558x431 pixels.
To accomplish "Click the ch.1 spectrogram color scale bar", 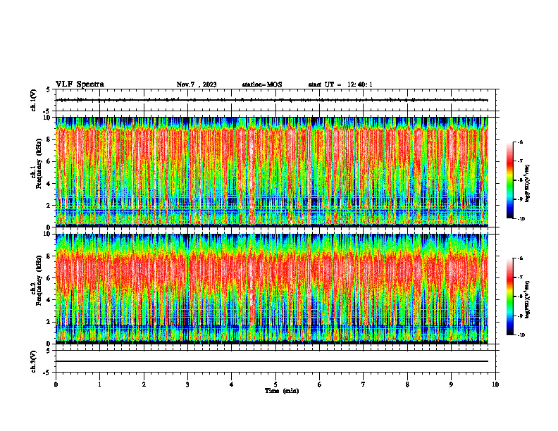I will tap(509, 180).
